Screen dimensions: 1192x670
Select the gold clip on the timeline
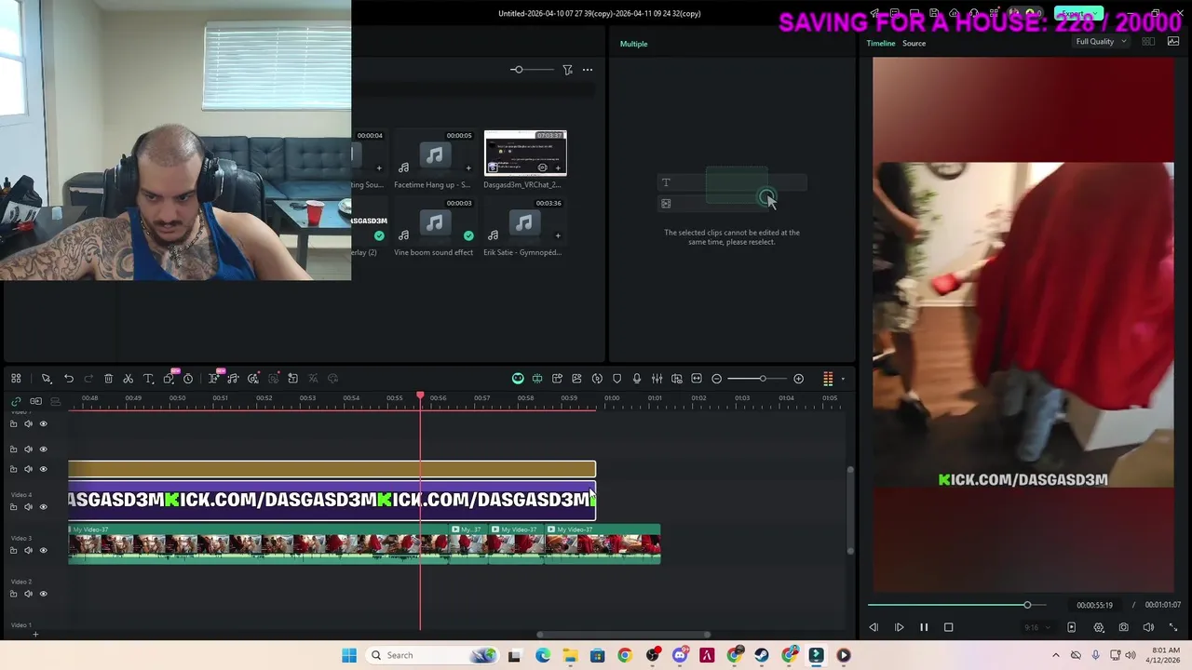coord(332,469)
